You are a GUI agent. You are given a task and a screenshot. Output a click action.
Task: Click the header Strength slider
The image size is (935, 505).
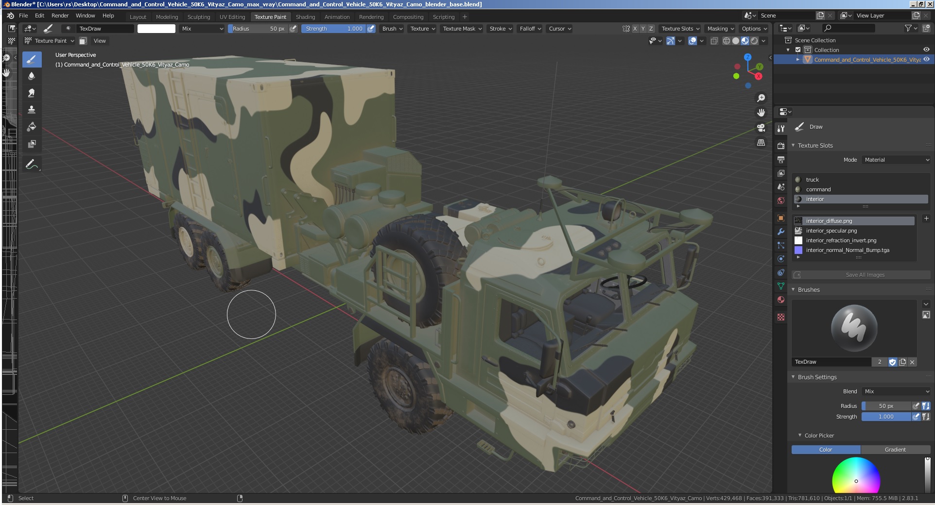[x=333, y=29]
